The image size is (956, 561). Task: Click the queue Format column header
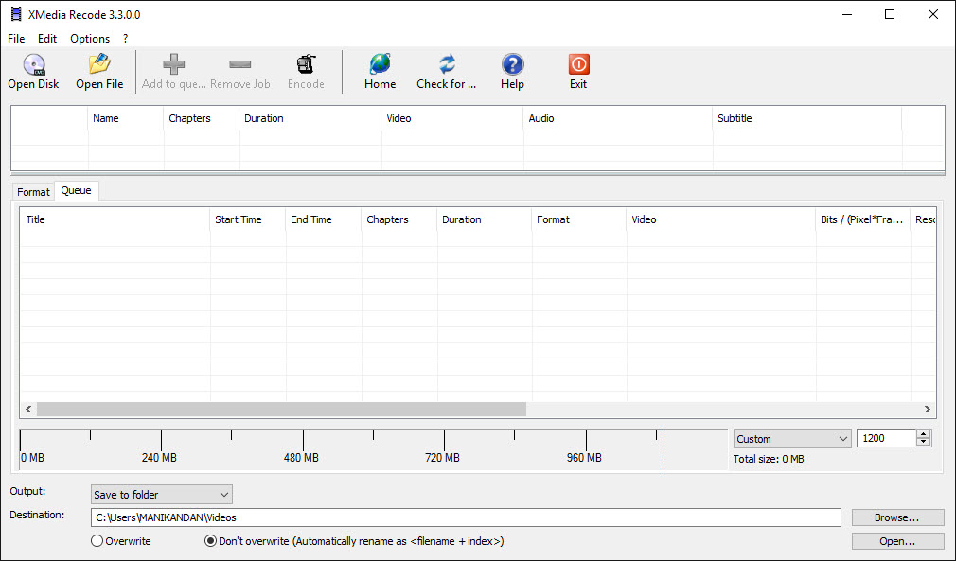[x=578, y=219]
